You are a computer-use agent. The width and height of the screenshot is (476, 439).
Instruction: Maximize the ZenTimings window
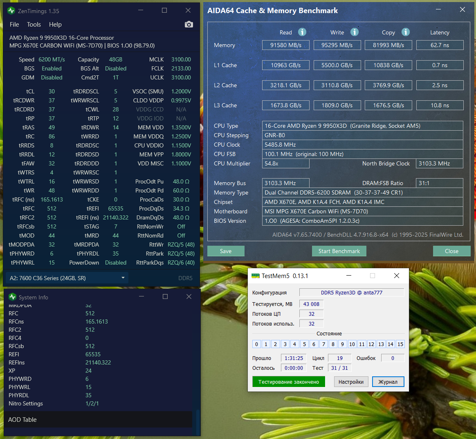click(x=164, y=10)
